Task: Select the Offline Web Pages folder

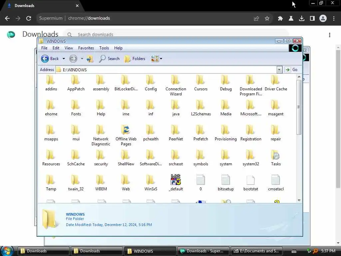Action: 126,136
